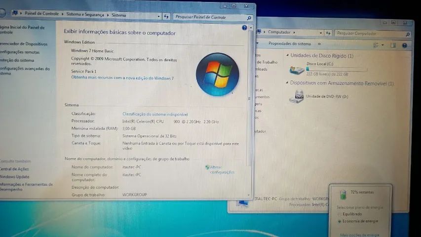
Task: Click 'Service Pack 1' text
Action: [x=83, y=71]
